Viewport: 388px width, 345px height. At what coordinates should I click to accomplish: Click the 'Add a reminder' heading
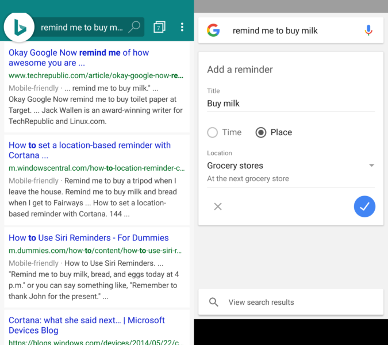[x=240, y=70]
